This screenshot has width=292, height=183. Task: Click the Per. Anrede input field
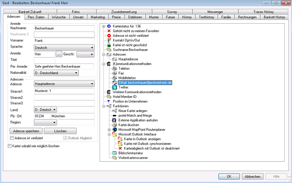(x=64, y=67)
